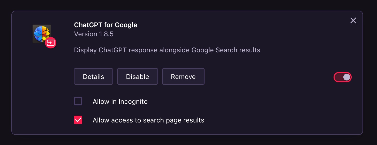This screenshot has height=145, width=377.
Task: Tick the Allow in Incognito checkbox
Action: click(x=78, y=101)
